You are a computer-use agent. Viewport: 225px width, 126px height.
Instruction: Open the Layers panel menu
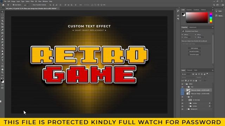[212, 70]
